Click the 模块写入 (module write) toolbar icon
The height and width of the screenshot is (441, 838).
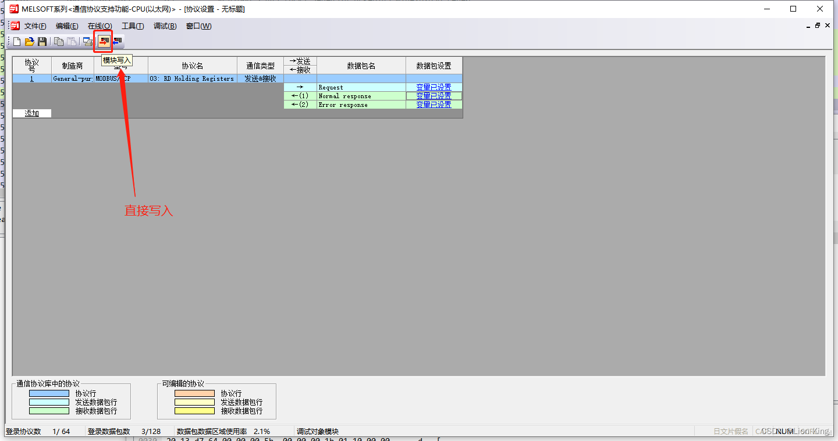[x=103, y=41]
